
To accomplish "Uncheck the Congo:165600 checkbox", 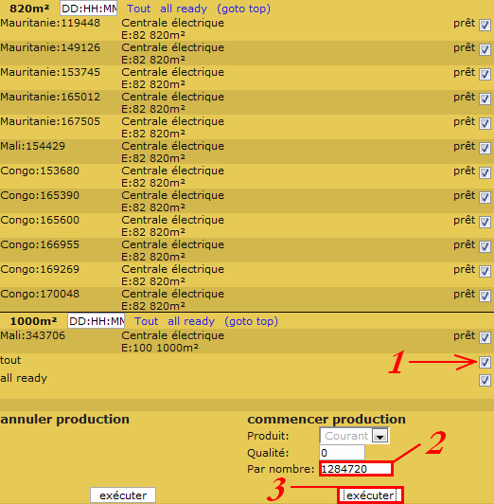I will pos(485,222).
